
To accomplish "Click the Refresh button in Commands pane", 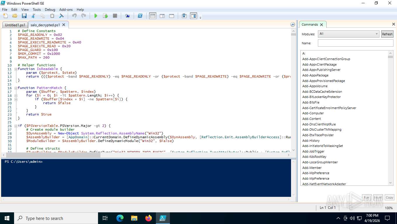I will [x=387, y=34].
